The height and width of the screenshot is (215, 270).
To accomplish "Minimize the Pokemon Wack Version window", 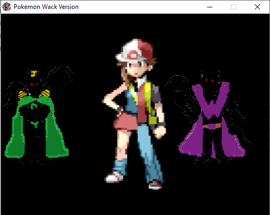I will click(x=210, y=7).
